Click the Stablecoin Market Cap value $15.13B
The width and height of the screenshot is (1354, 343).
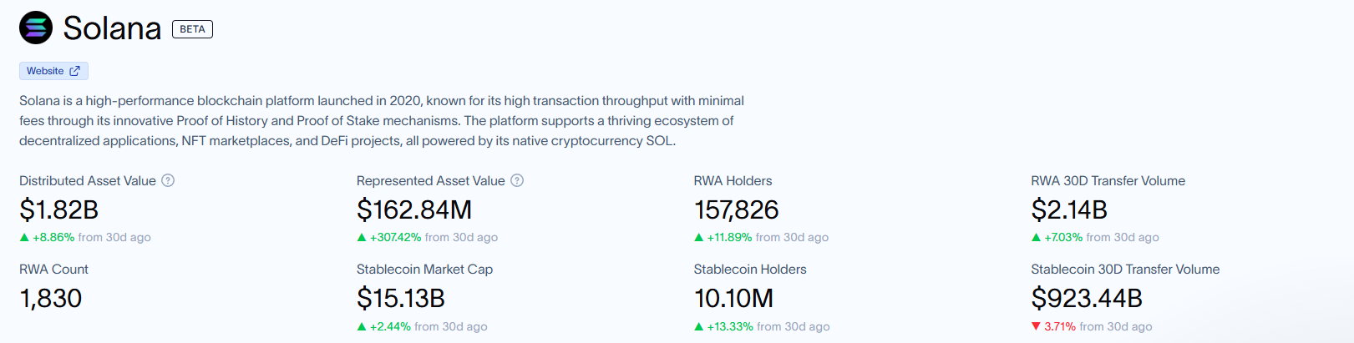click(401, 298)
